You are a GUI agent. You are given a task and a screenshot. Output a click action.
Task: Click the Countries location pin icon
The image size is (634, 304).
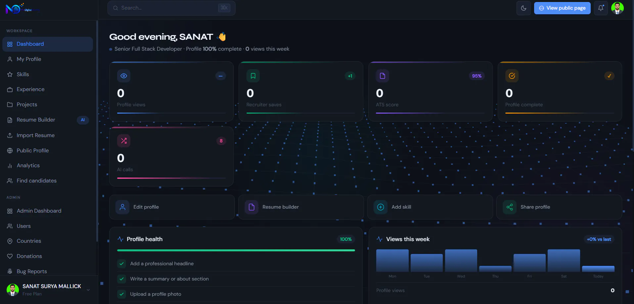(x=10, y=241)
